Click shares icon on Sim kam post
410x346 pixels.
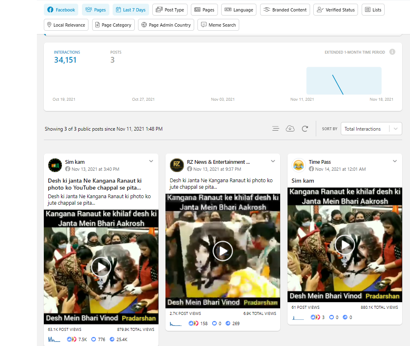click(x=112, y=339)
